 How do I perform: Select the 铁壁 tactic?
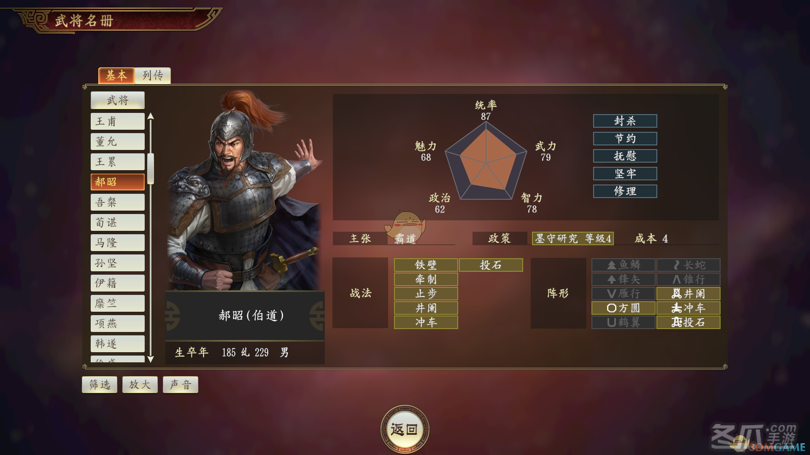pyautogui.click(x=426, y=265)
